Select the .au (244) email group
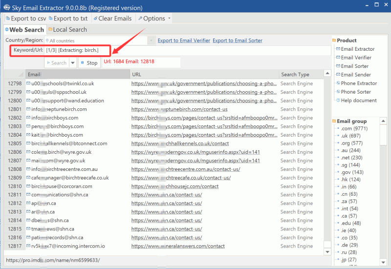The image size is (391, 269). click(350, 150)
